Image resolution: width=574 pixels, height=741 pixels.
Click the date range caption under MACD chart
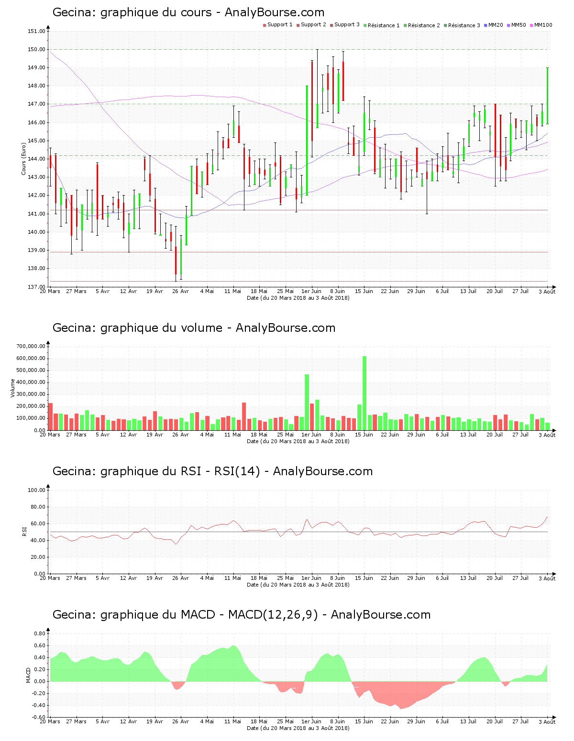coord(298,728)
